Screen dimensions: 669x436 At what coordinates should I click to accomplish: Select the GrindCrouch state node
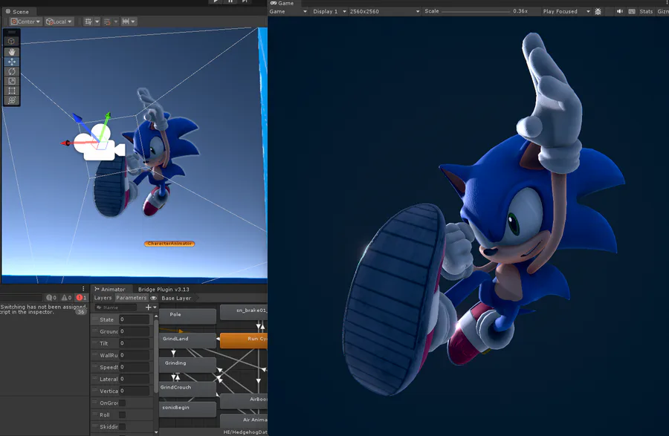coord(187,388)
